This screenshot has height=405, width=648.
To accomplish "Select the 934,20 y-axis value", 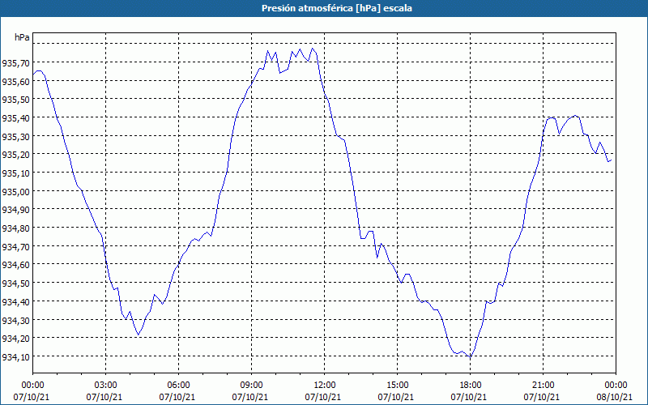I will [x=16, y=338].
